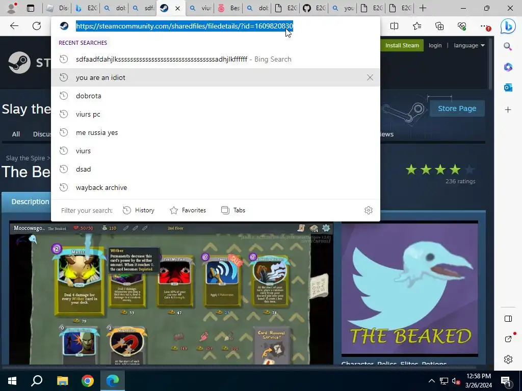Open Windows taskbar search
The width and height of the screenshot is (522, 391).
click(37, 381)
